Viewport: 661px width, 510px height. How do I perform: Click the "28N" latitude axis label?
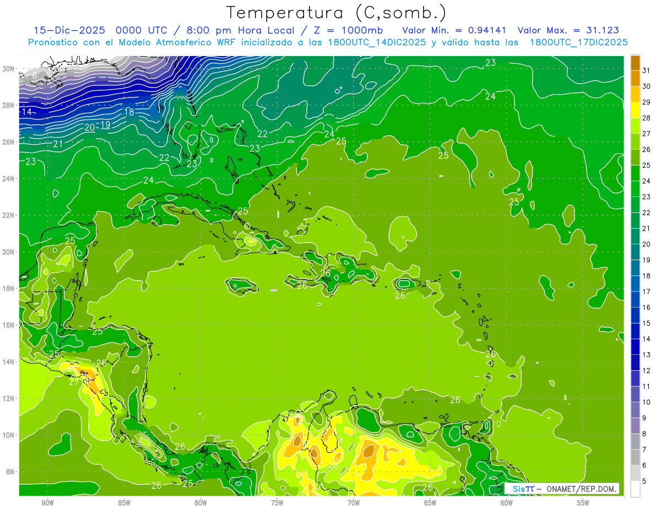(x=8, y=105)
